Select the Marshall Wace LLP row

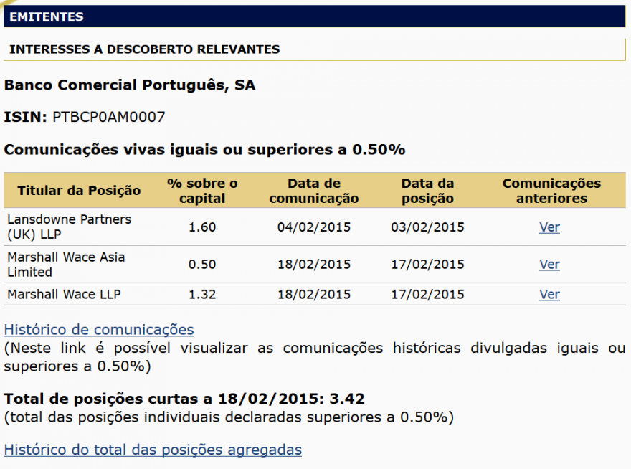[x=287, y=294]
